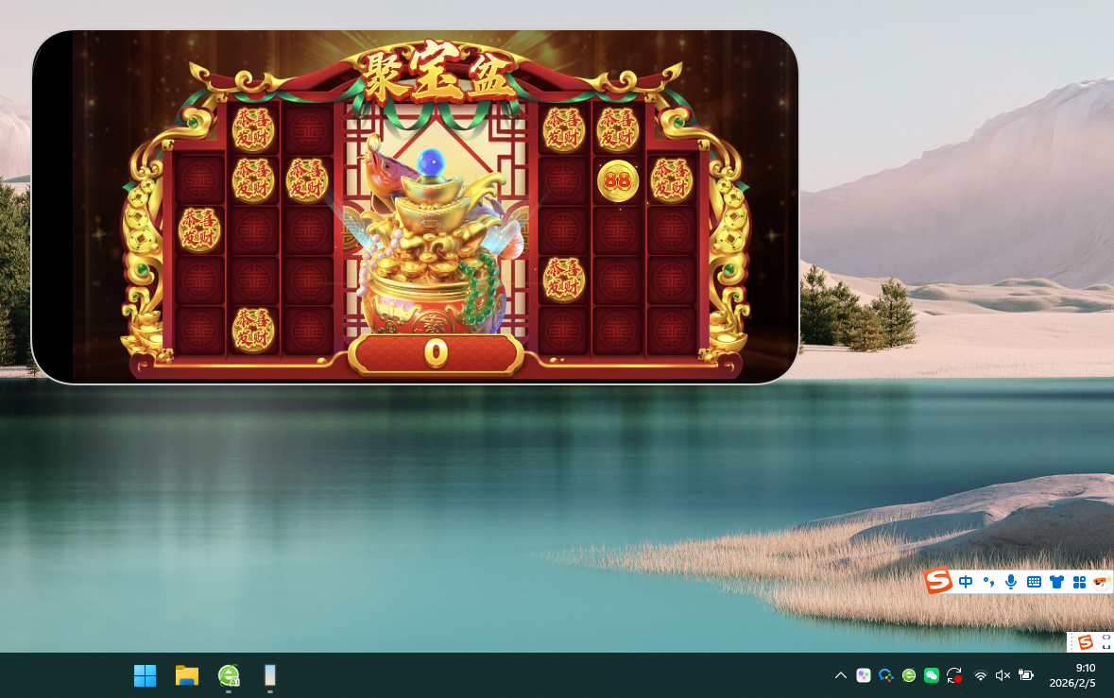This screenshot has height=698, width=1114.
Task: Expand the hidden tray icons chevron
Action: [x=840, y=675]
